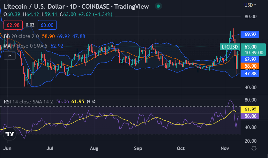Click the C63.00 close value
Screen dimensions: 268x158
pyautogui.click(x=68, y=14)
